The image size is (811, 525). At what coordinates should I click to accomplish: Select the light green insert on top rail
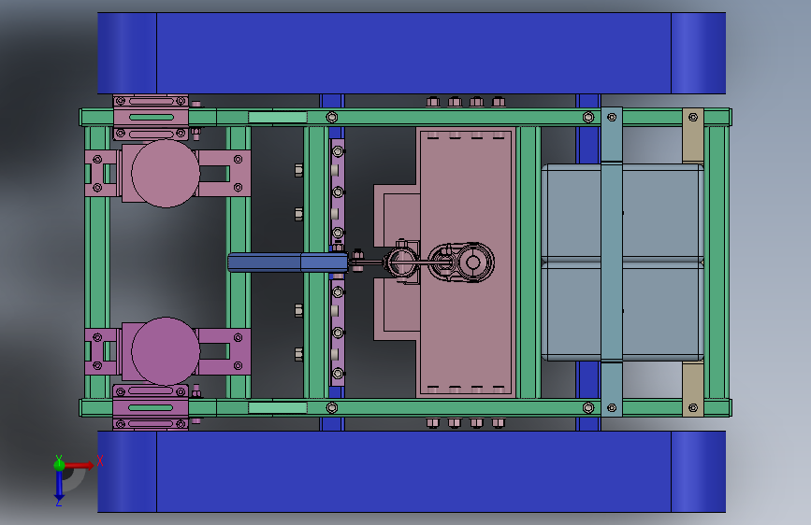coord(278,118)
